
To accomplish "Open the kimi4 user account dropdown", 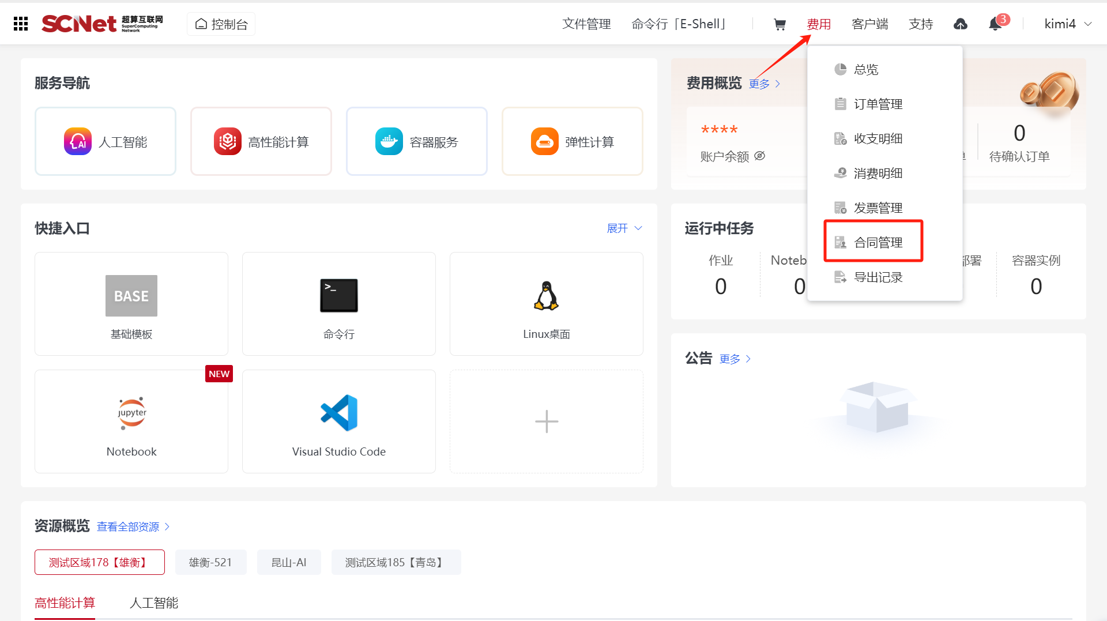I will 1067,24.
